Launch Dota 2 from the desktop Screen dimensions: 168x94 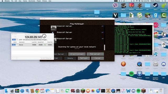(155, 5)
